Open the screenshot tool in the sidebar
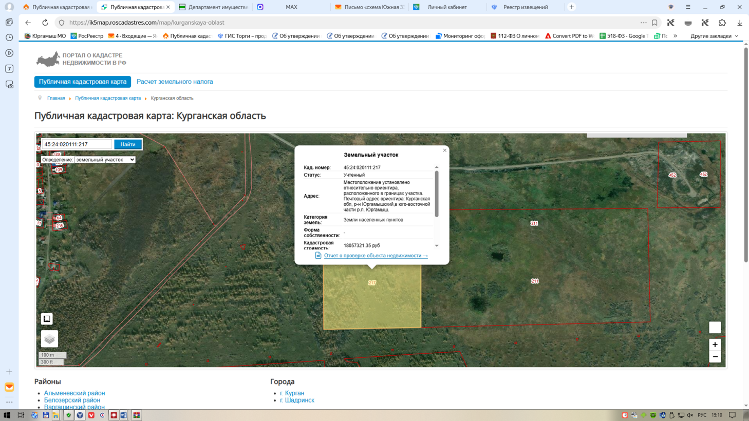Viewport: 749px width, 421px height. [x=9, y=84]
